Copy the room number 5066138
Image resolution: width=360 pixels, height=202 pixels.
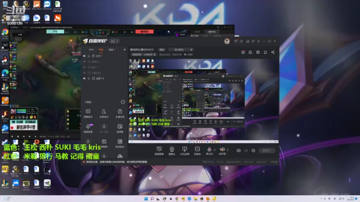point(177,54)
